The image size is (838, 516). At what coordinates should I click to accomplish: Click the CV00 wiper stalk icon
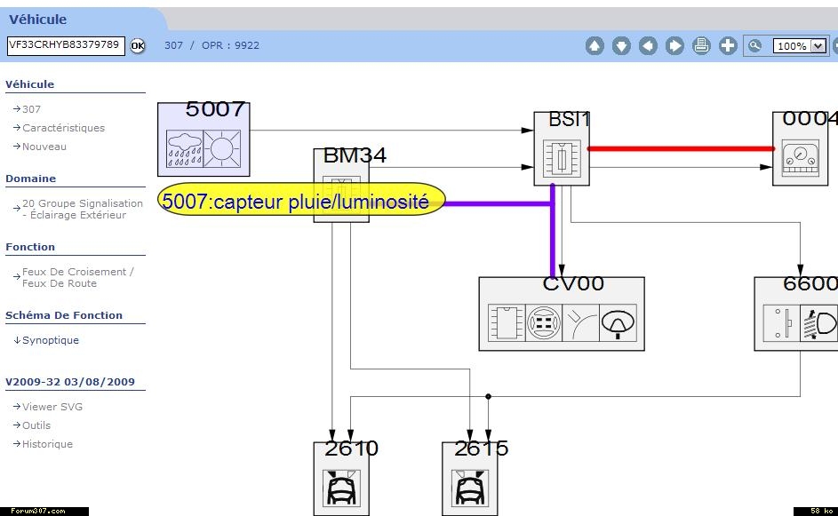click(x=580, y=322)
